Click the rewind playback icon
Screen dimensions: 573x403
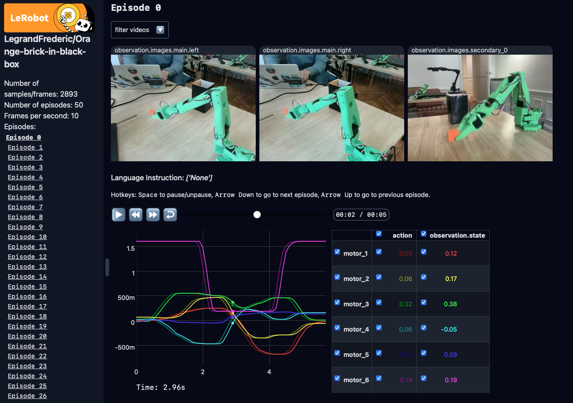(x=136, y=214)
